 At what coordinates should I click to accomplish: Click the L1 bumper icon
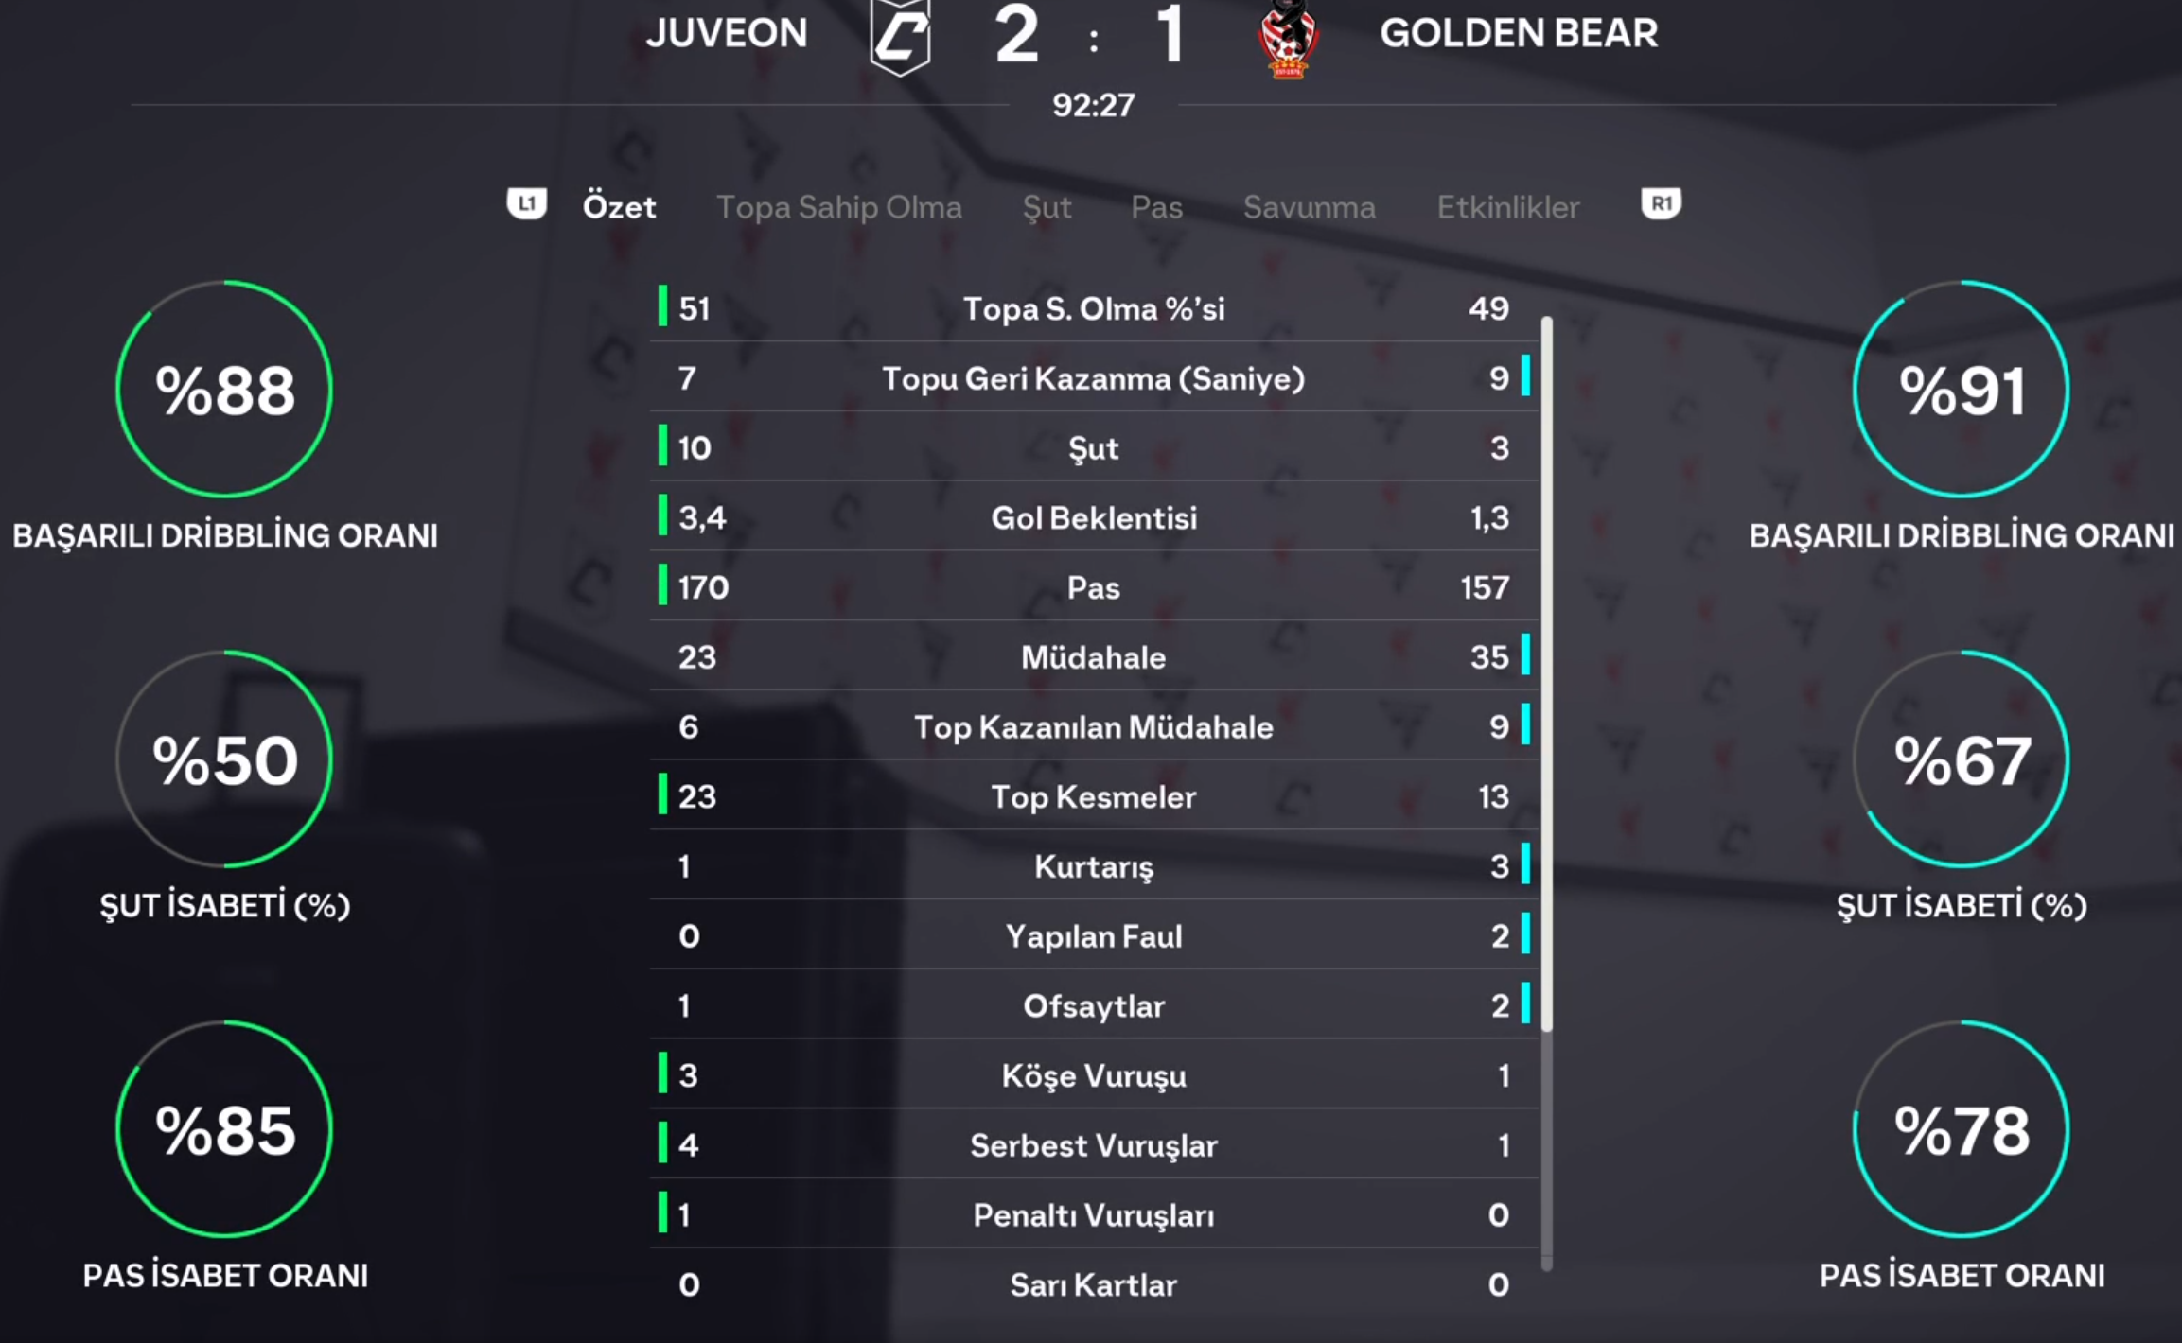click(526, 204)
